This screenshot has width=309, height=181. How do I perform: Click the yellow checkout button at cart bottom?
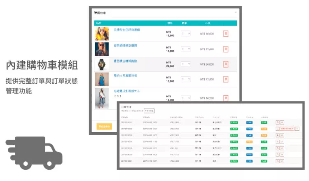pyautogui.click(x=104, y=127)
